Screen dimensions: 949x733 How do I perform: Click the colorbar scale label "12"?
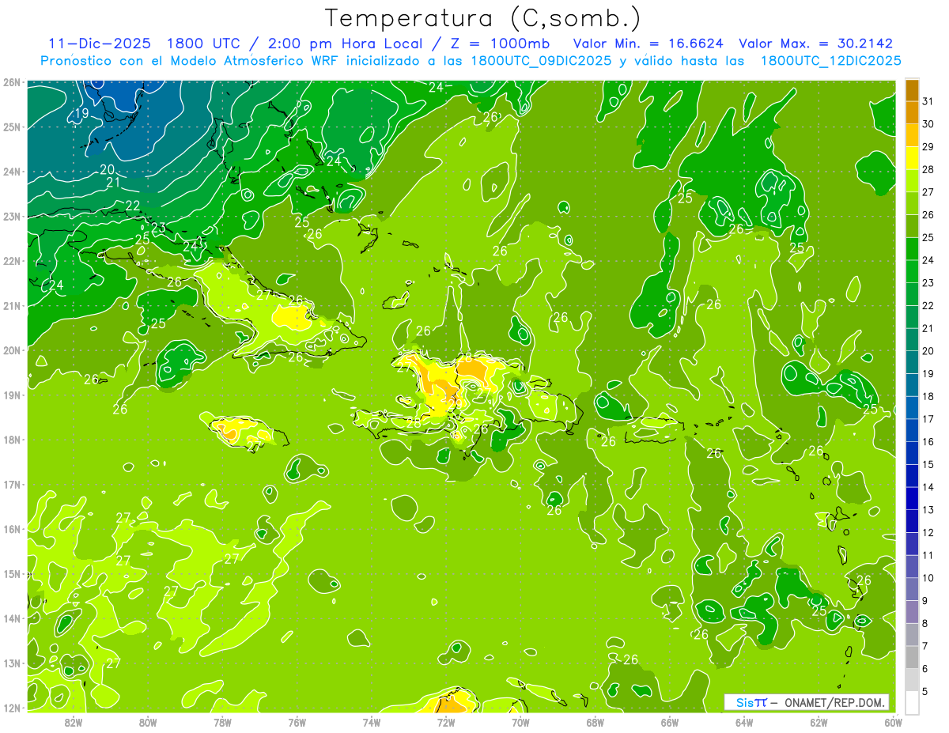(928, 532)
